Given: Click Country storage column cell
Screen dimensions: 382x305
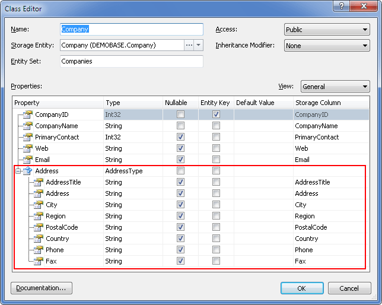Looking at the screenshot, I should (330, 239).
